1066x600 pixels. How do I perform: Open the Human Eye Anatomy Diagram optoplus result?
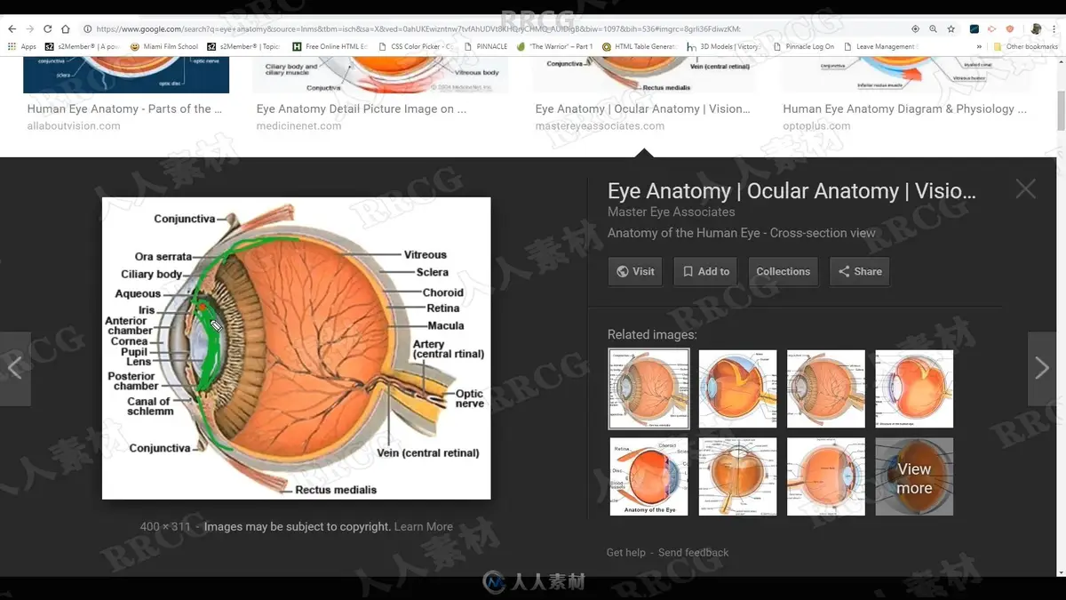pyautogui.click(x=904, y=108)
